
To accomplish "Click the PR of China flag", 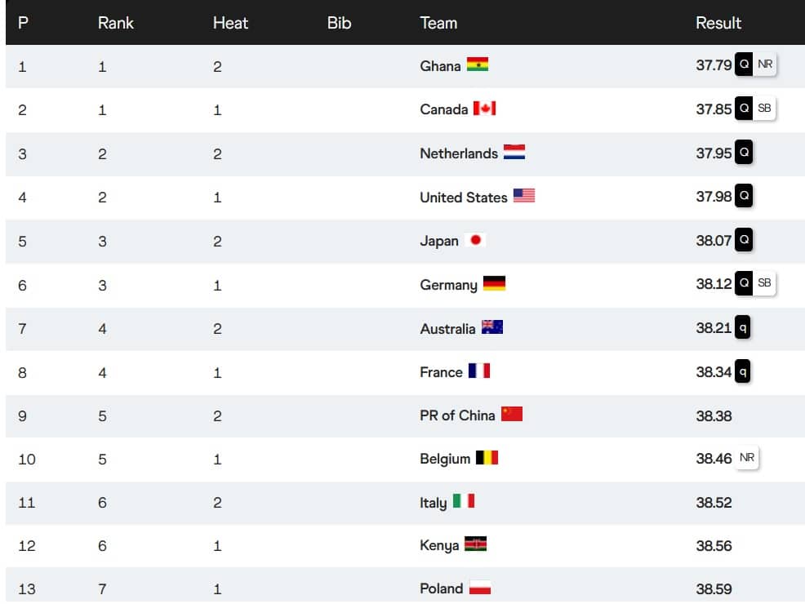I will point(512,414).
